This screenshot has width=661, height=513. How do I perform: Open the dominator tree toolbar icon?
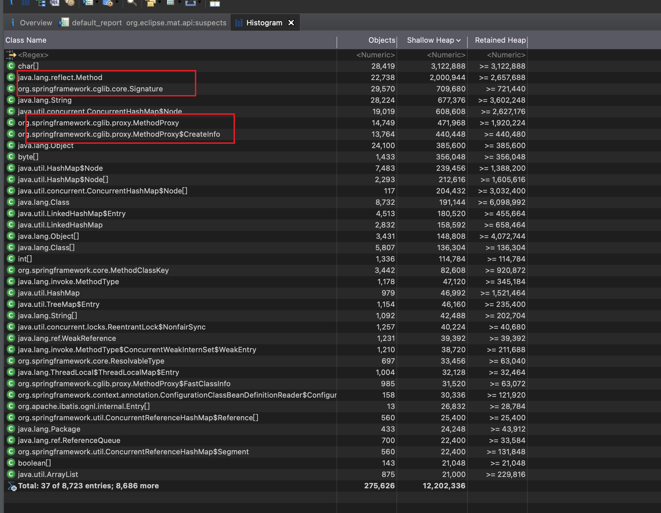point(41,3)
